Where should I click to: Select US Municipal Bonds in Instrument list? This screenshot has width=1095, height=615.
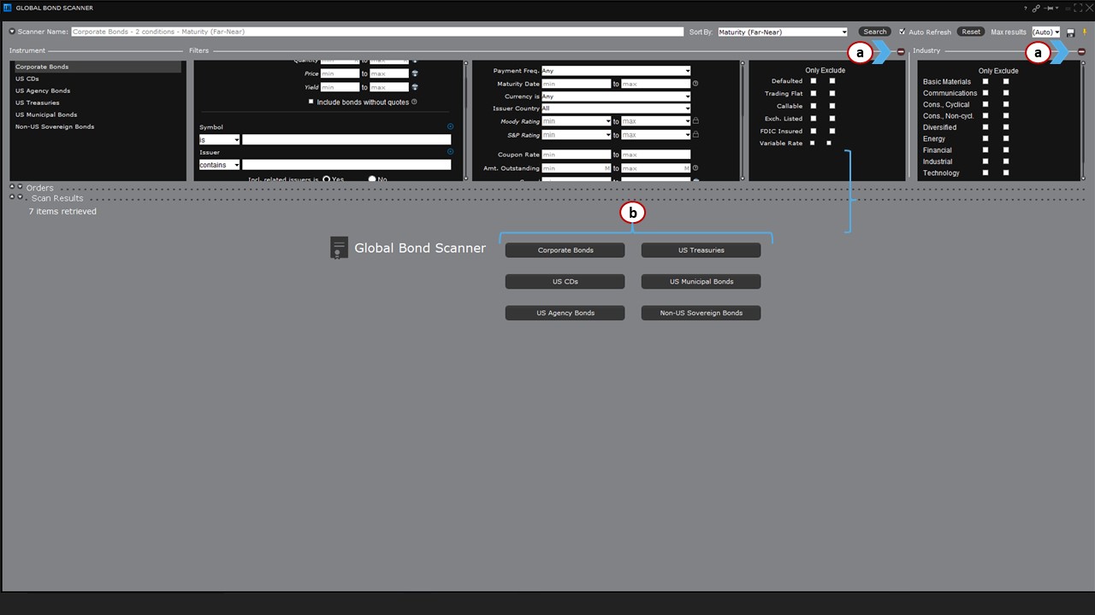point(45,114)
